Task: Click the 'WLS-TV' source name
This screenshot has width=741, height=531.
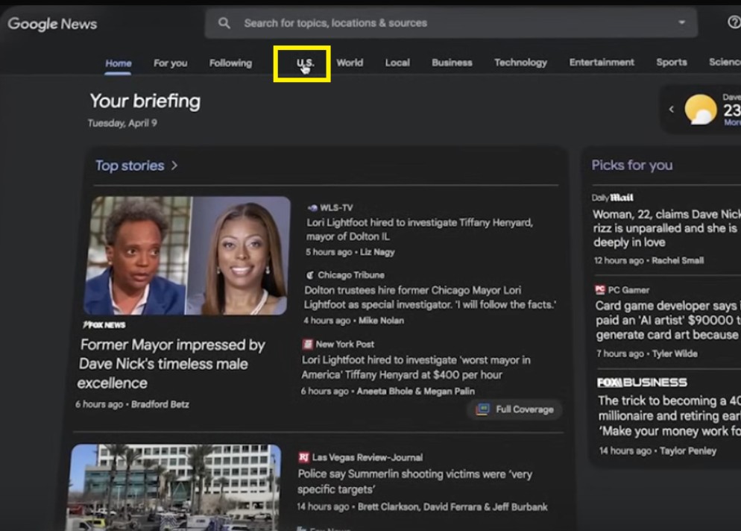Action: coord(336,207)
